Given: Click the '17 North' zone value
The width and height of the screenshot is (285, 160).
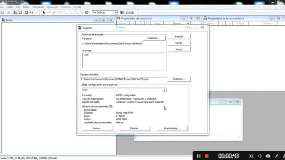Looking at the screenshot, I should [x=120, y=116].
